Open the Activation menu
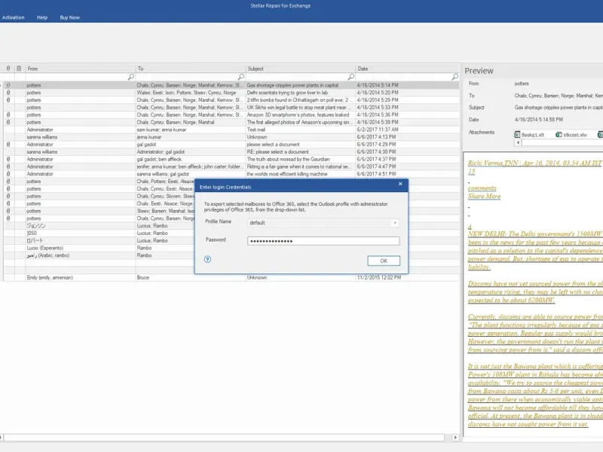The width and height of the screenshot is (603, 452). coord(13,17)
